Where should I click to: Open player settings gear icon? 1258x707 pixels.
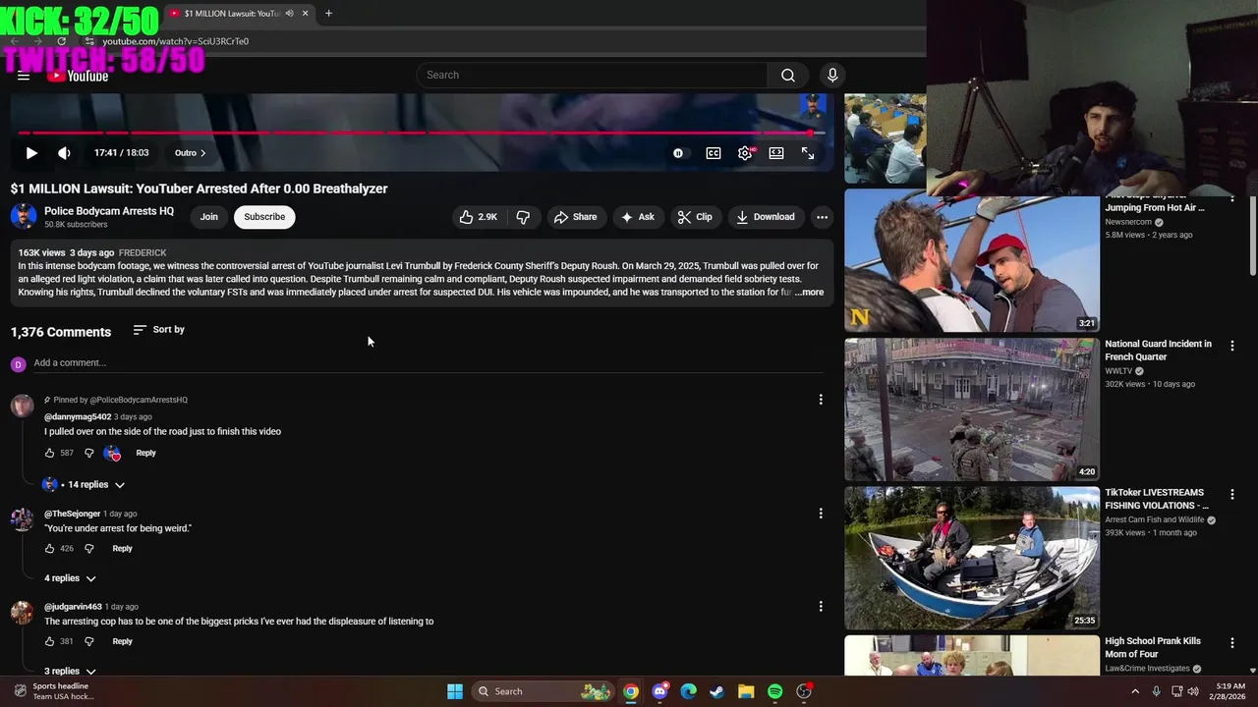pyautogui.click(x=745, y=153)
